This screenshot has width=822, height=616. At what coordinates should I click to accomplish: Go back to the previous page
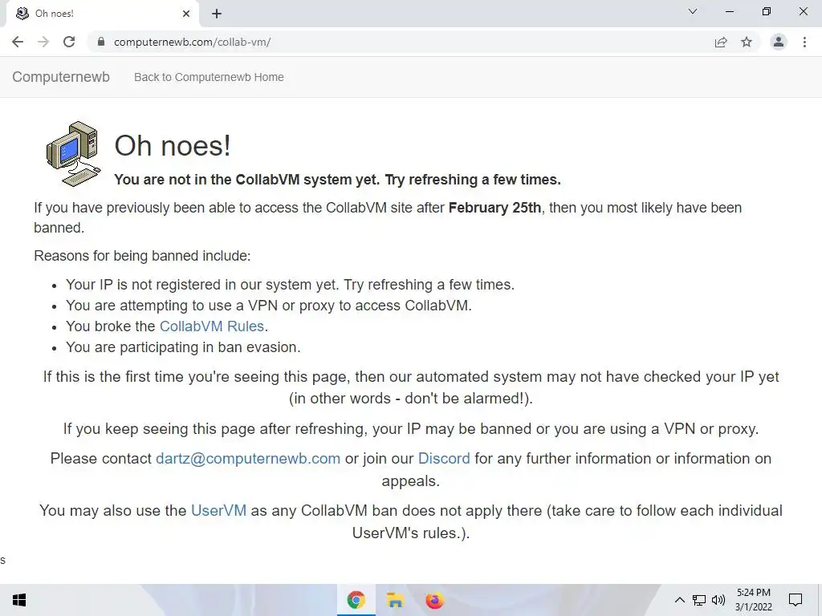18,42
